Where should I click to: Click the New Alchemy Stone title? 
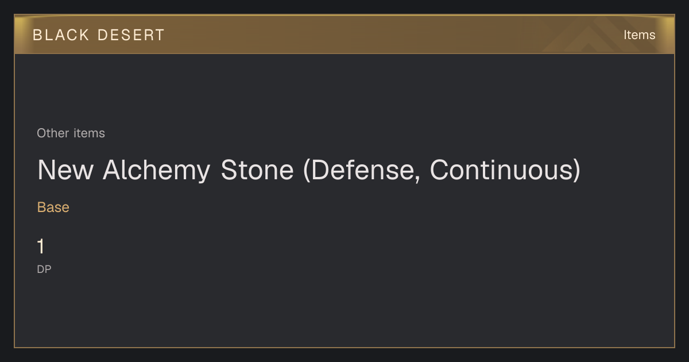click(x=309, y=170)
